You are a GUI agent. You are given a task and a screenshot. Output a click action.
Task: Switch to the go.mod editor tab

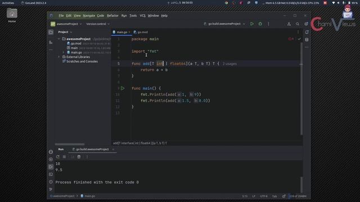141,32
